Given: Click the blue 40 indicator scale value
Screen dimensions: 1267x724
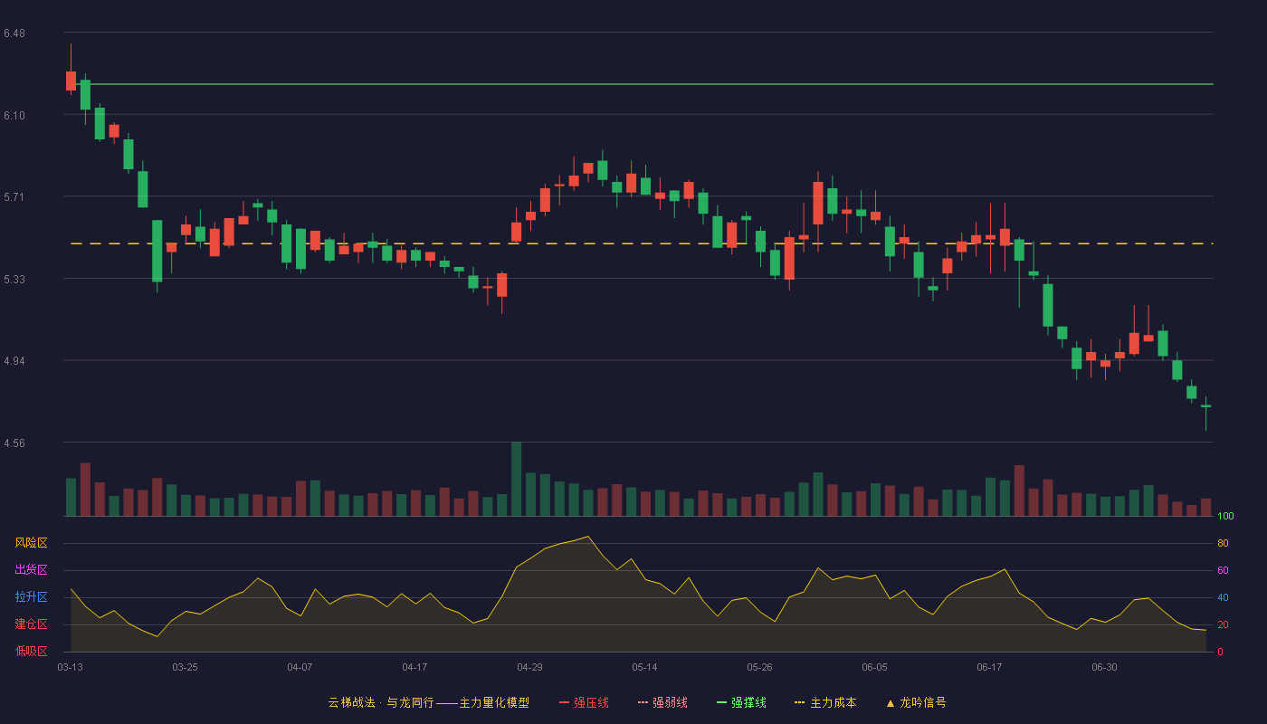Looking at the screenshot, I should (1223, 598).
